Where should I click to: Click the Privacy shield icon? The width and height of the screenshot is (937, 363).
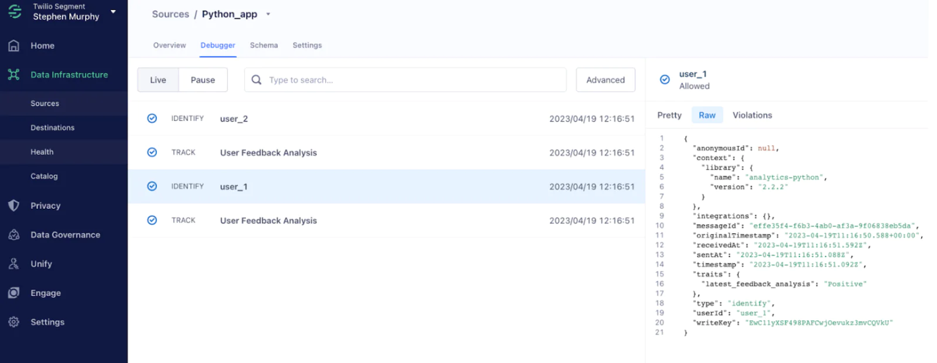pos(14,206)
